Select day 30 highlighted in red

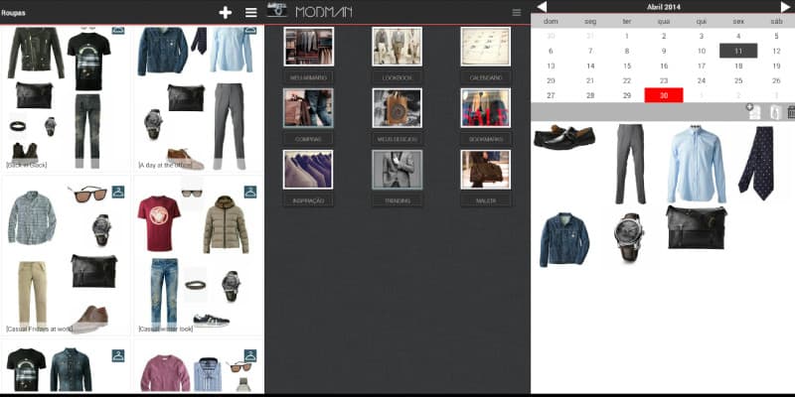point(663,95)
